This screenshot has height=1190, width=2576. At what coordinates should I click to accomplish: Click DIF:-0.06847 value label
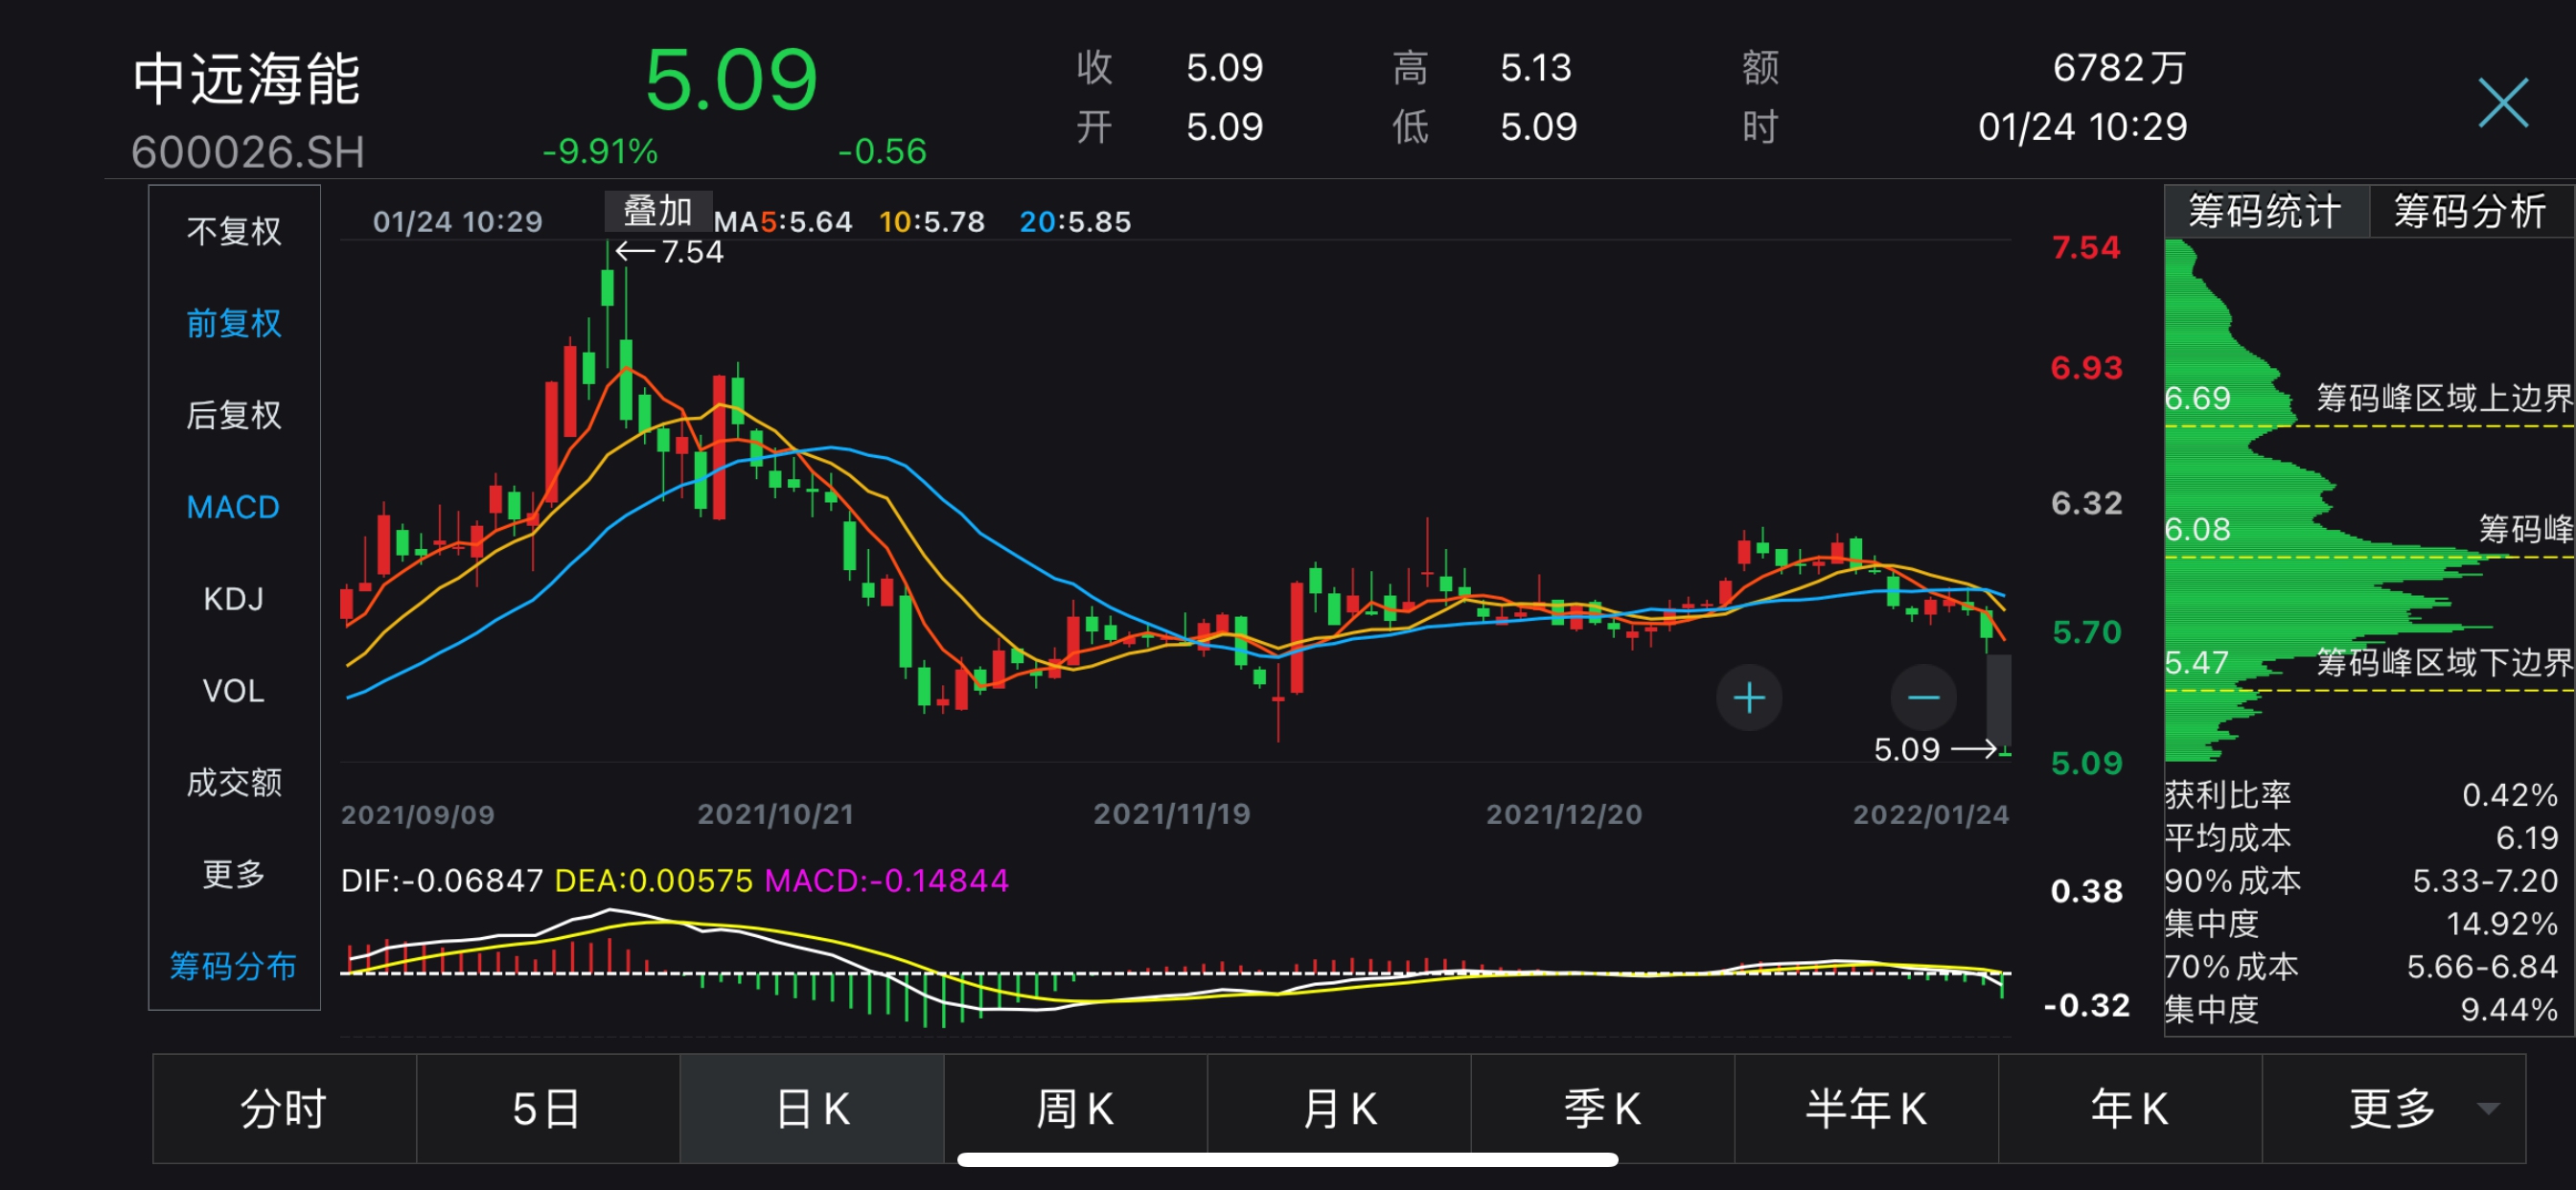pyautogui.click(x=442, y=880)
